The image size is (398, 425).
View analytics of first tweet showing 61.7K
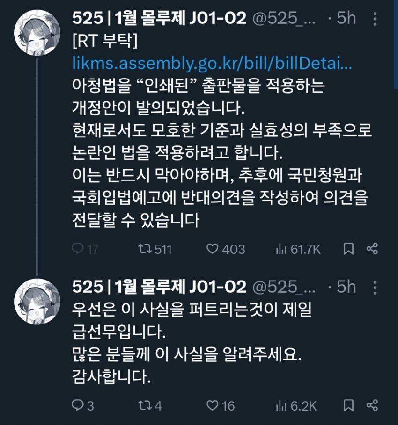(x=298, y=249)
